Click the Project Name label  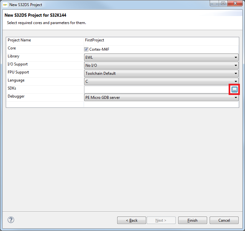tap(19, 40)
